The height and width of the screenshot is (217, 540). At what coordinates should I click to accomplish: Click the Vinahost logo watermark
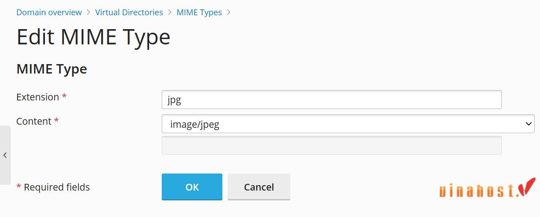487,188
